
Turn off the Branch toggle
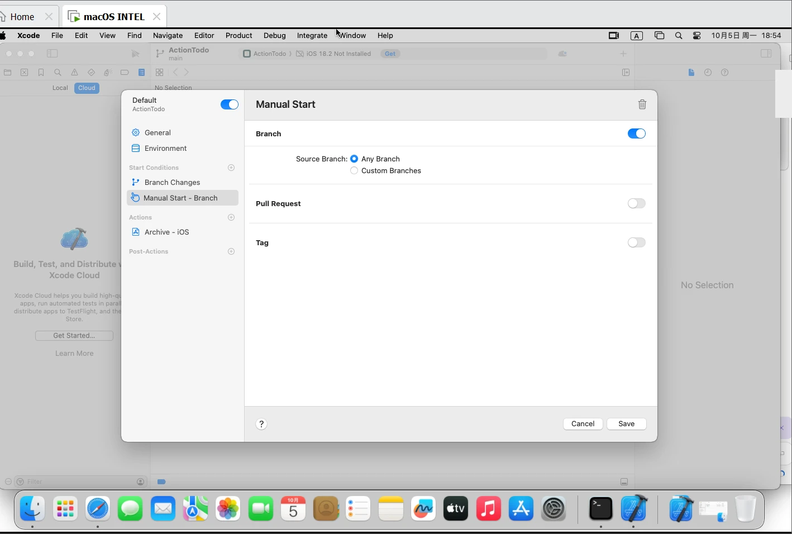pos(637,133)
